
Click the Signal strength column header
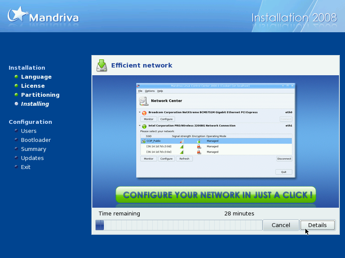point(182,136)
